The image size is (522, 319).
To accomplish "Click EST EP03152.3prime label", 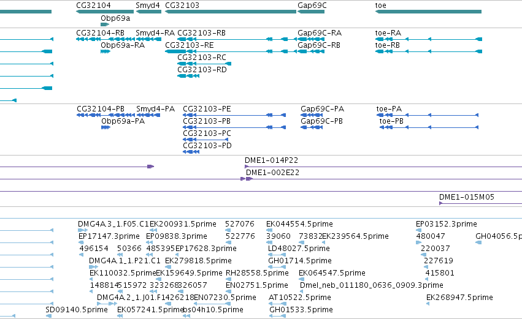I will point(447,224).
